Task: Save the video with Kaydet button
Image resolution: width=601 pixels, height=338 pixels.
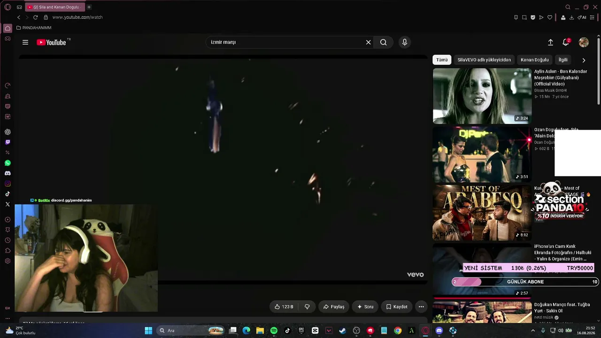Action: tap(397, 307)
